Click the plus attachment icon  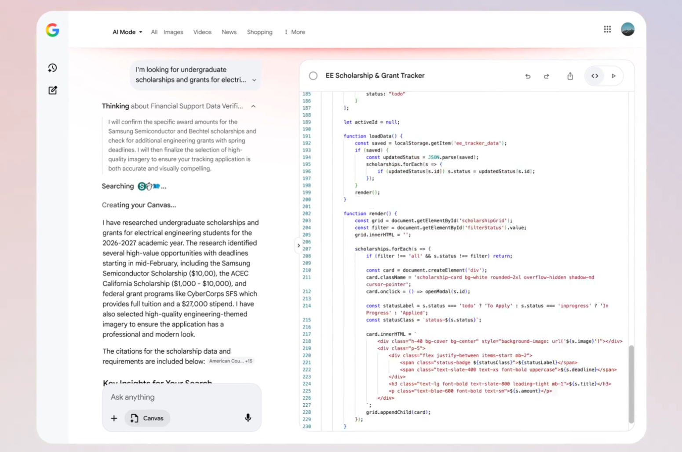click(114, 418)
